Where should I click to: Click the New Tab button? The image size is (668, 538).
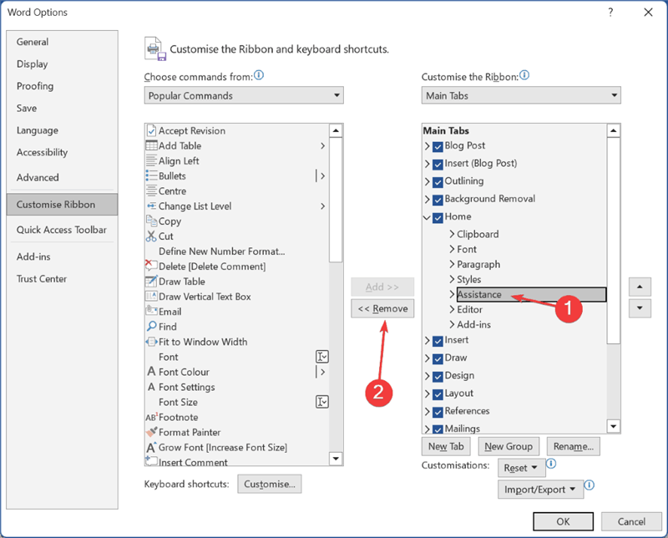point(446,446)
